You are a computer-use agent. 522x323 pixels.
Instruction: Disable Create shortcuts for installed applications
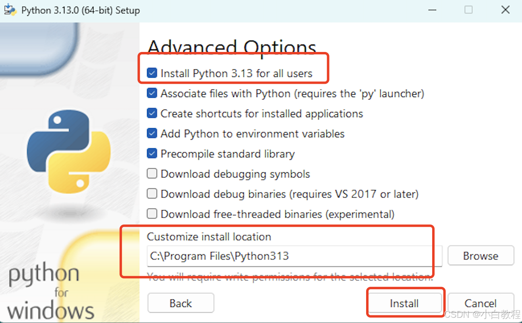pyautogui.click(x=152, y=113)
